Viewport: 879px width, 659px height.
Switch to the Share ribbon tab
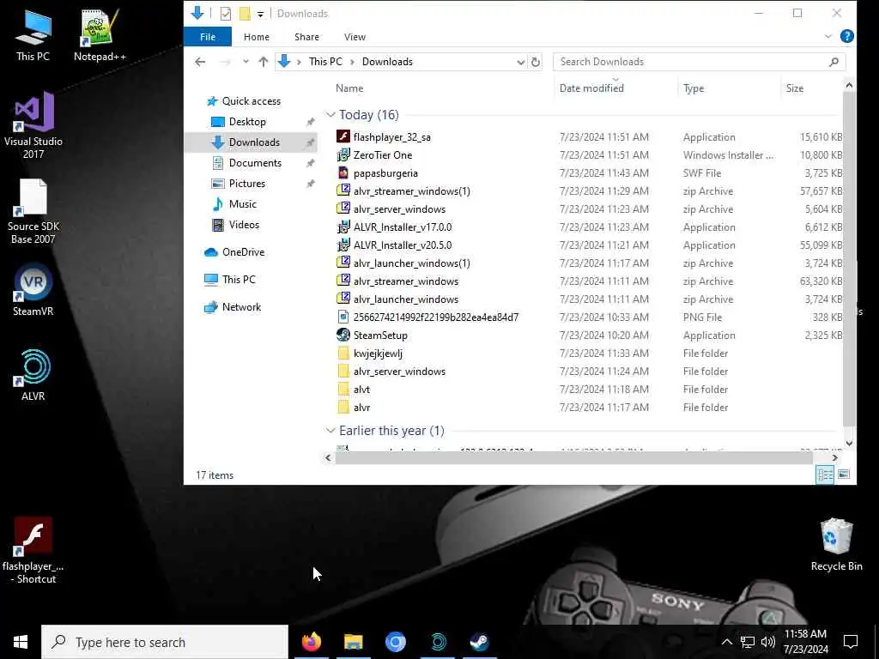(306, 36)
